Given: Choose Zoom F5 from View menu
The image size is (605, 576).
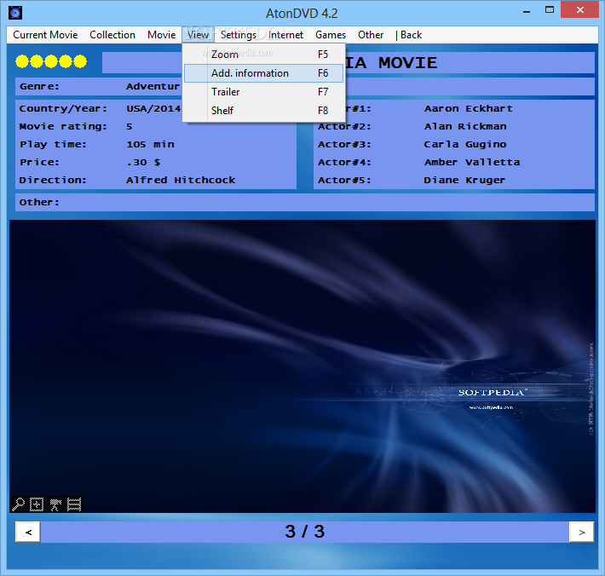Looking at the screenshot, I should (x=264, y=55).
